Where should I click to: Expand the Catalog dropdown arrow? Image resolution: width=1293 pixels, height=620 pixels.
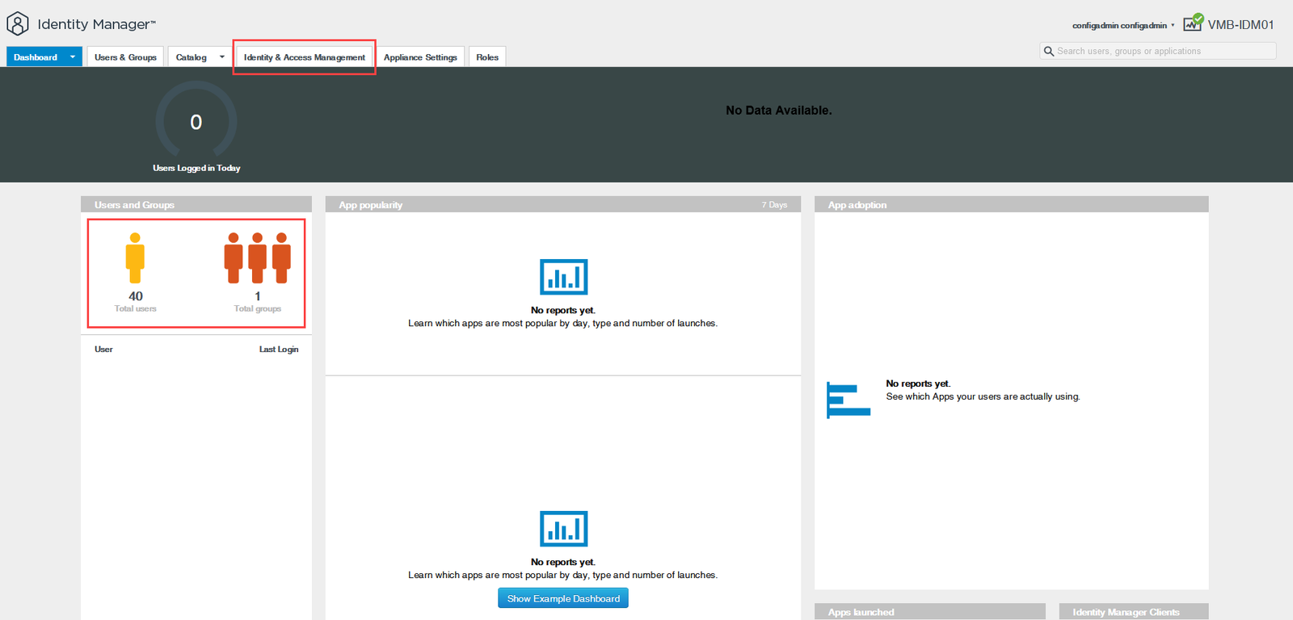(x=222, y=57)
